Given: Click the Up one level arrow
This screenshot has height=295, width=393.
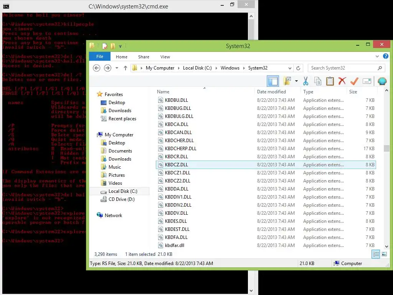Looking at the screenshot, I should coord(125,68).
